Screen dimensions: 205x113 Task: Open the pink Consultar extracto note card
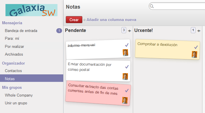(98, 93)
